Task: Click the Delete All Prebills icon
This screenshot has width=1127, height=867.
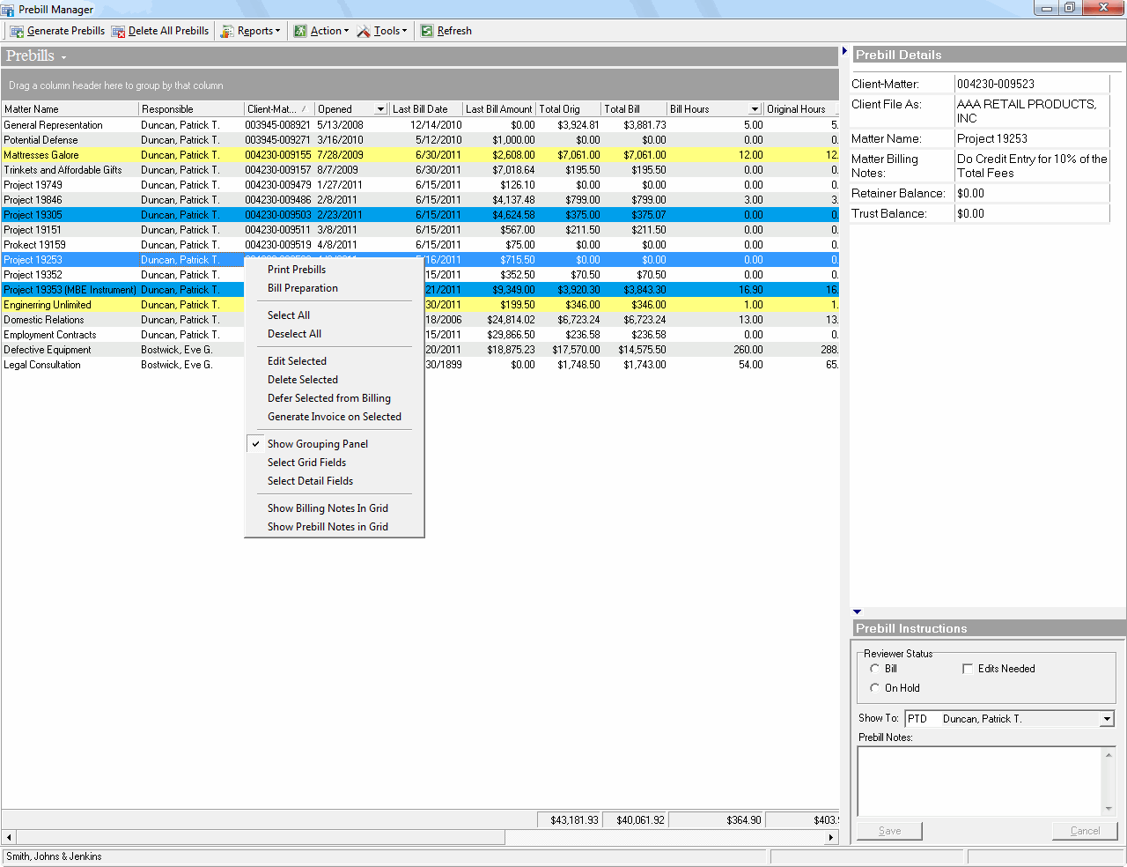Action: [118, 31]
